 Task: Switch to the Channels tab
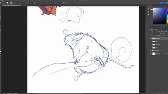click(x=156, y=29)
